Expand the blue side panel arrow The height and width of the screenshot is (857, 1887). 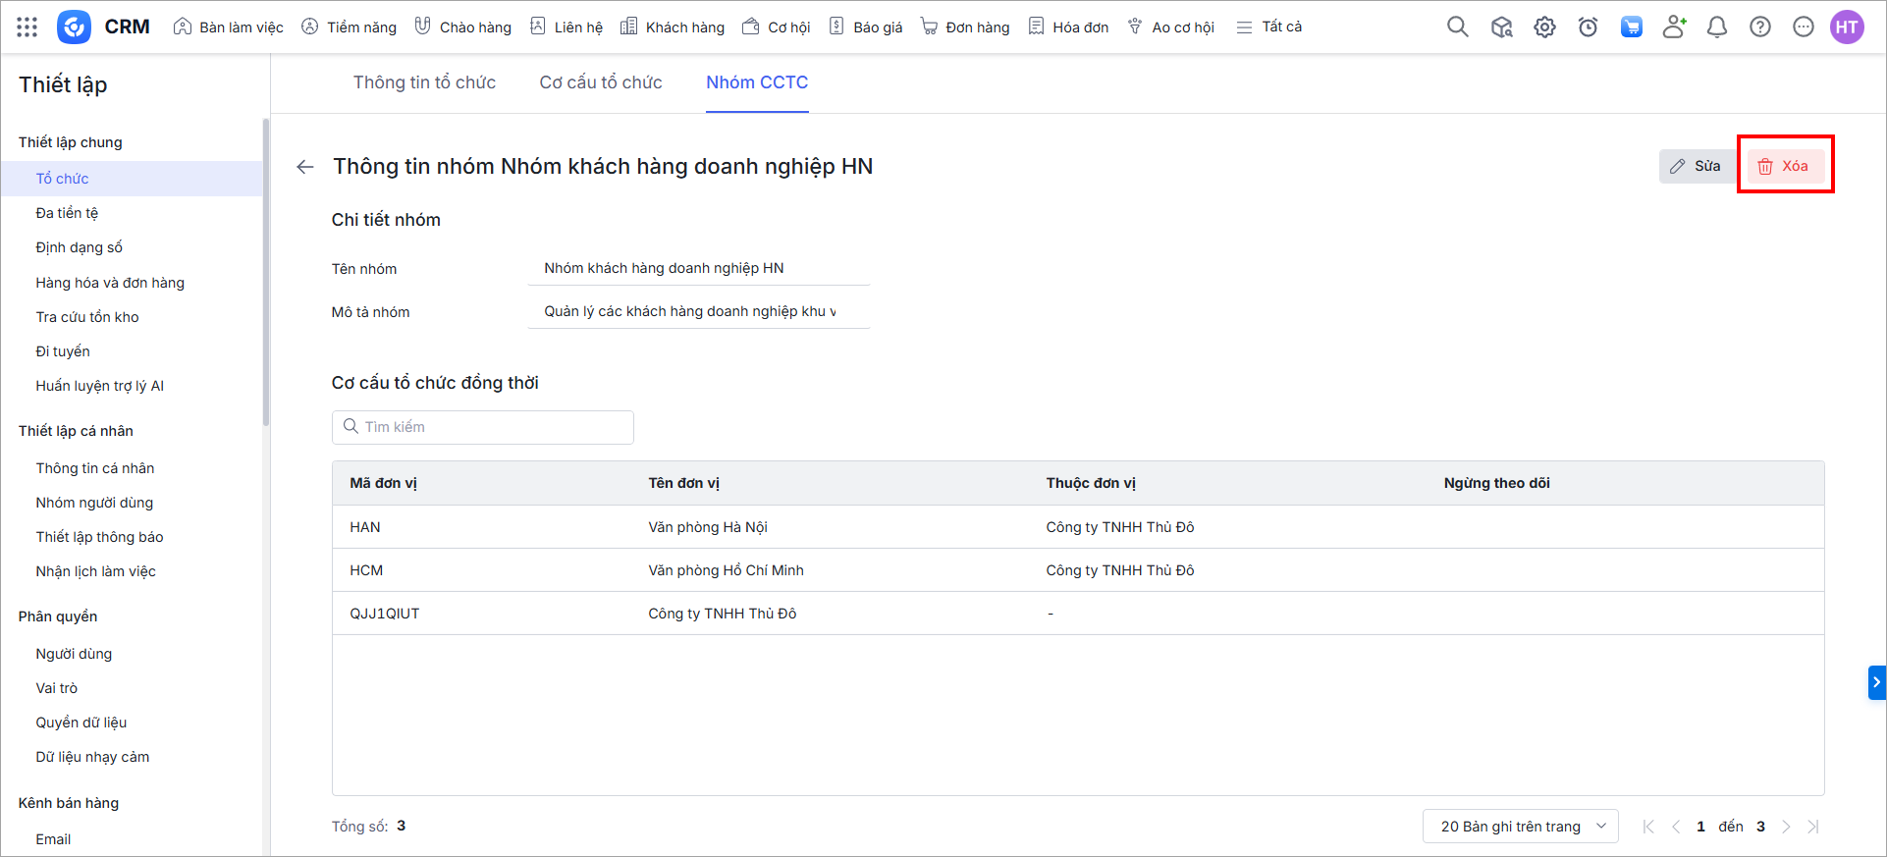1876,682
